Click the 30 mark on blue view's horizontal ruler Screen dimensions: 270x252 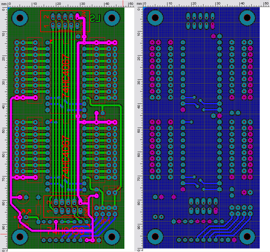[218, 4]
